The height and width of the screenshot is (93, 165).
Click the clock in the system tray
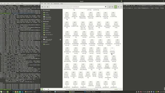click(x=161, y=92)
